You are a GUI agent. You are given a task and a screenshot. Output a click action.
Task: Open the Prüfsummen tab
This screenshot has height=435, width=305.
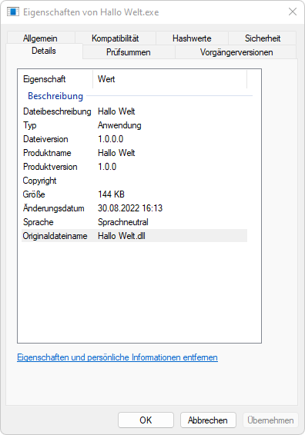tap(129, 52)
